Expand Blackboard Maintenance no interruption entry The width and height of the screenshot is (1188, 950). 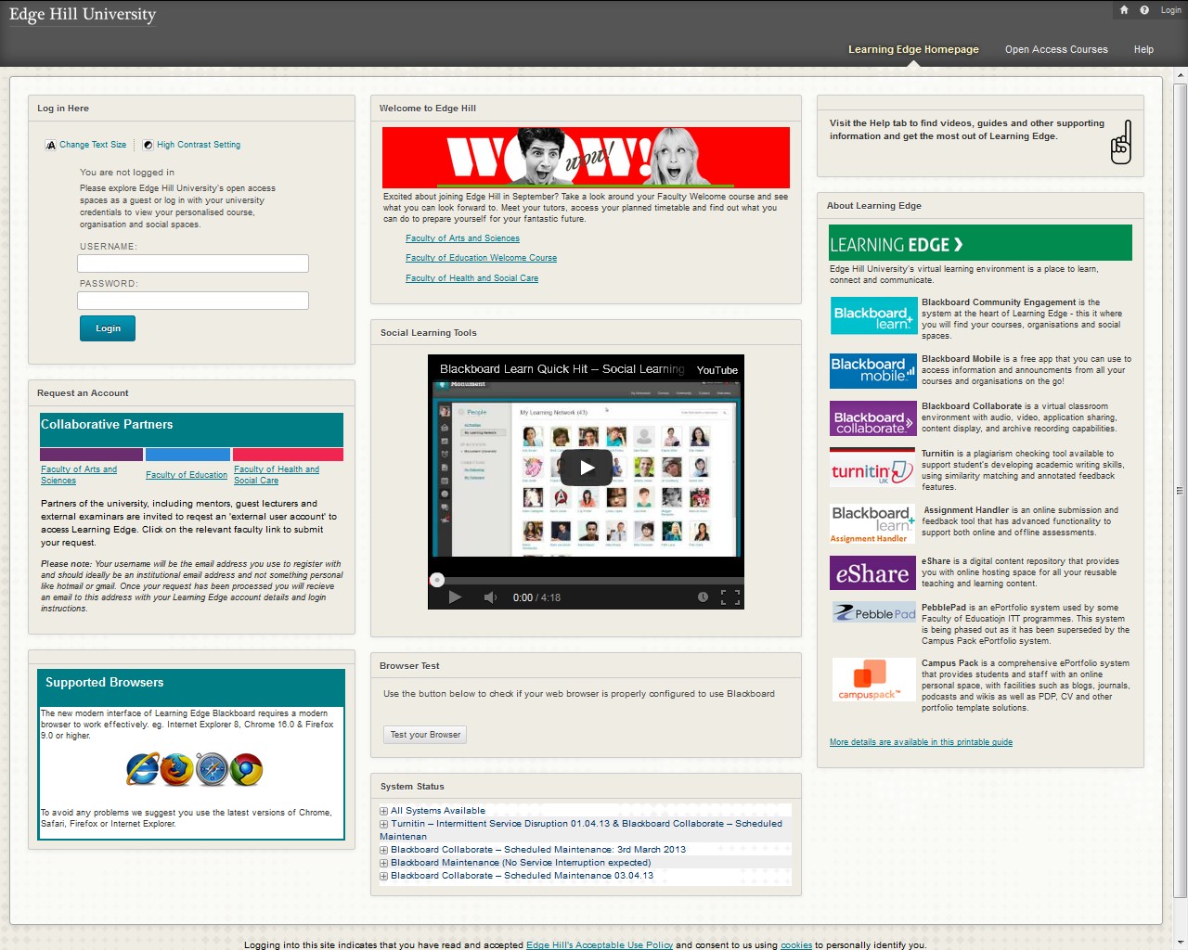pos(384,863)
